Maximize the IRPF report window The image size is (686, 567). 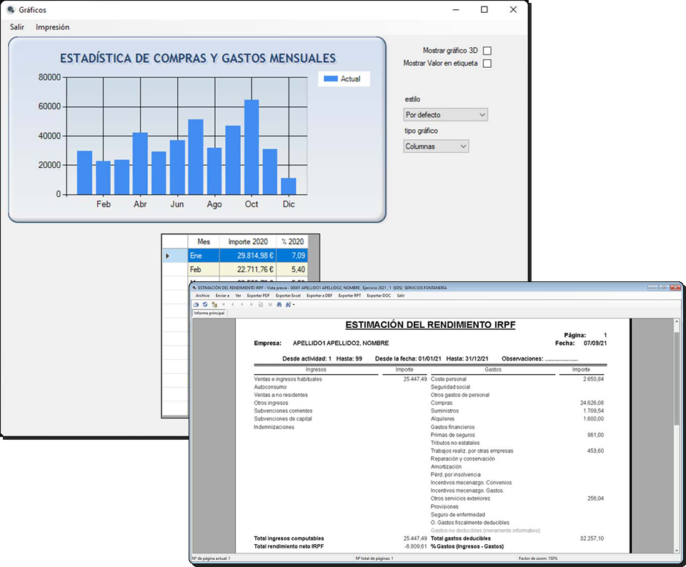664,288
